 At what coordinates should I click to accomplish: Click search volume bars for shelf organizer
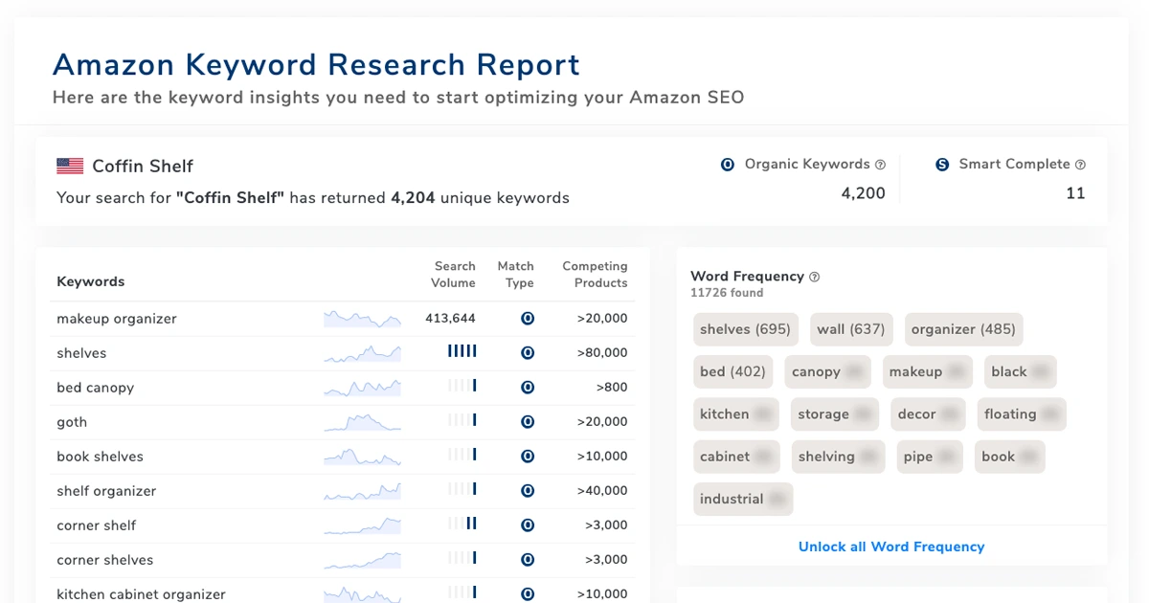point(462,490)
